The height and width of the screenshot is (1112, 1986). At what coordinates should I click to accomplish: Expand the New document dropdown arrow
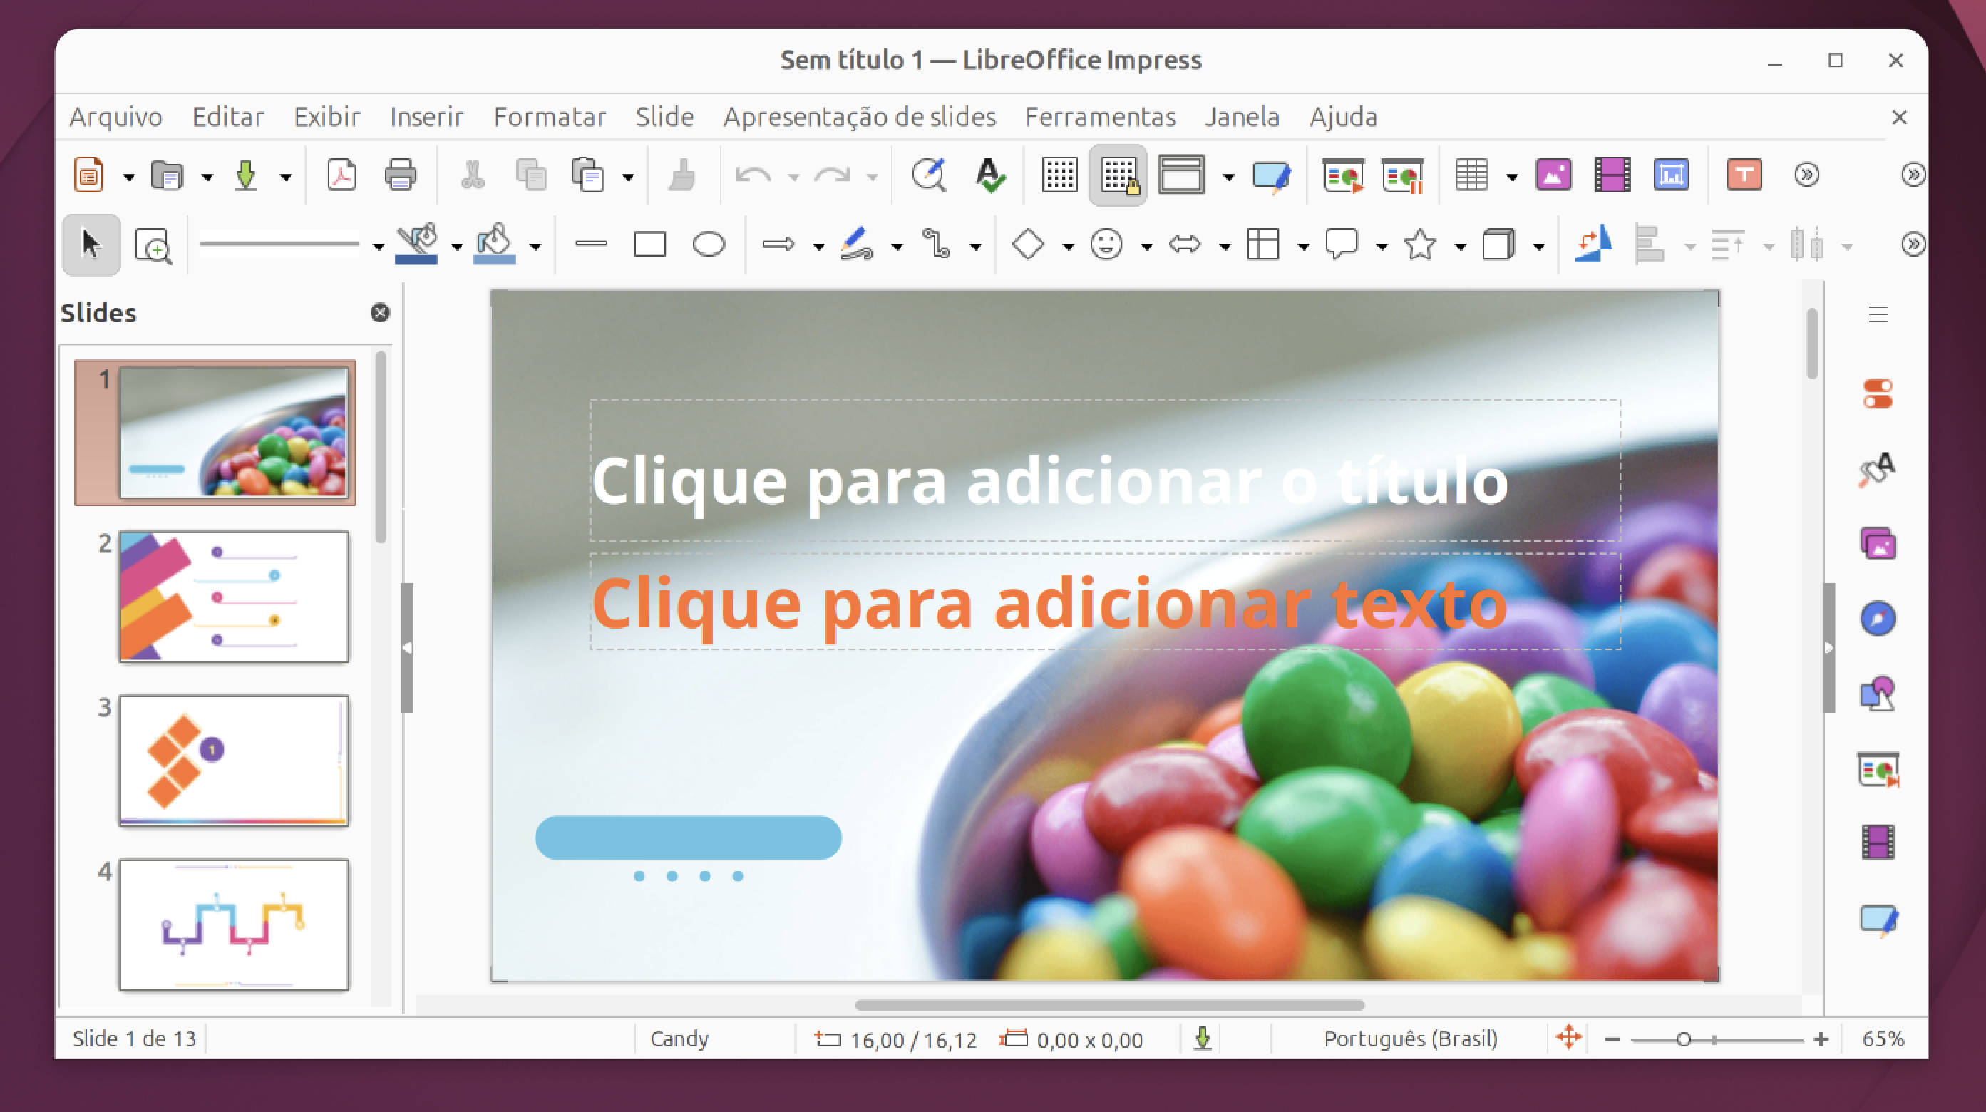pos(129,177)
